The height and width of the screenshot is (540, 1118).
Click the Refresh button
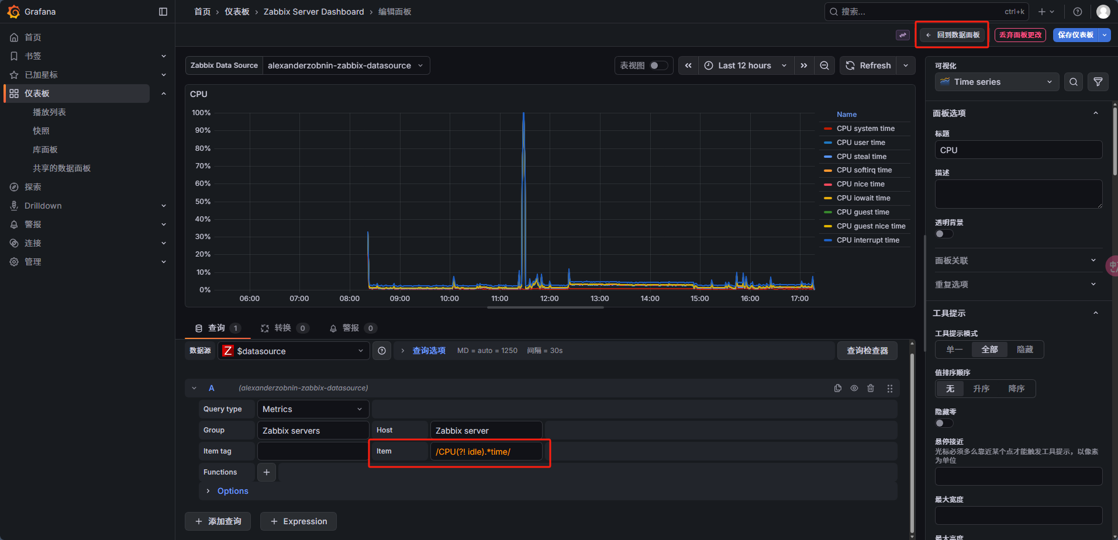[x=868, y=65]
